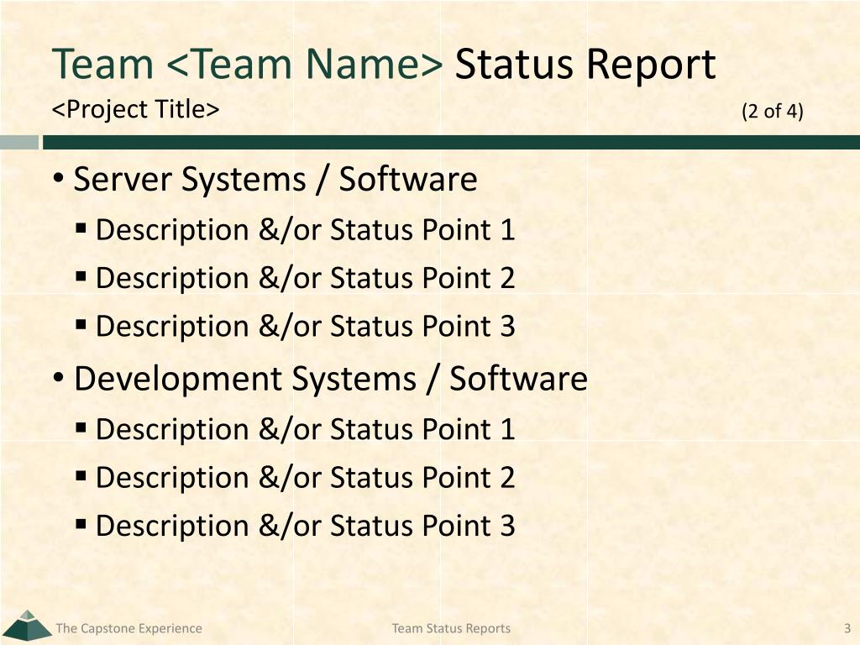Click the 'Development Systems / Software' bullet
The width and height of the screenshot is (860, 645).
(331, 379)
